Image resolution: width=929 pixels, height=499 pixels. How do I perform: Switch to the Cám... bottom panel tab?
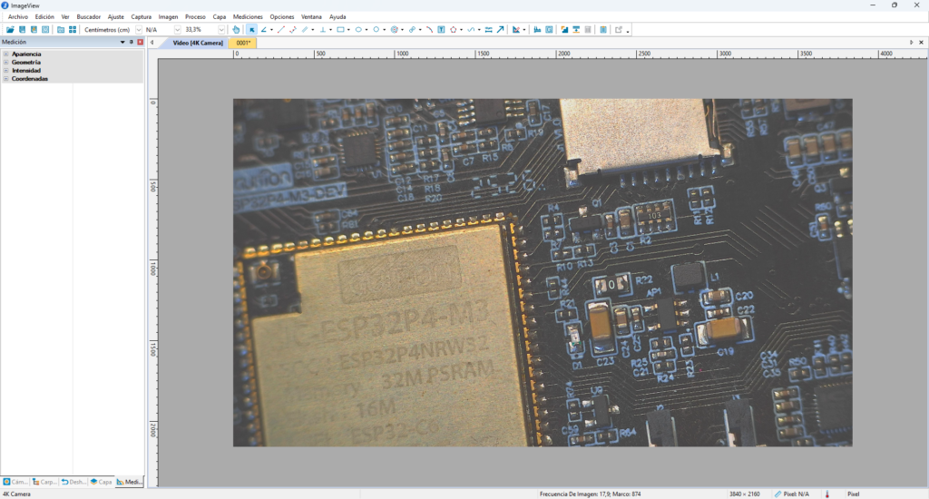point(15,482)
